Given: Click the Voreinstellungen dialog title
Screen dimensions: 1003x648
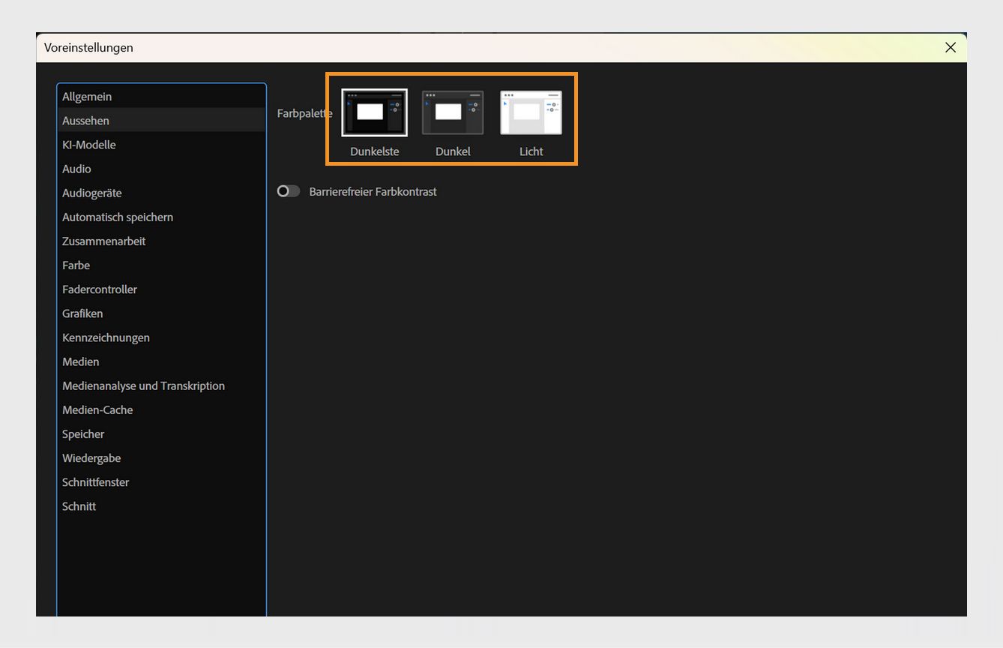Looking at the screenshot, I should (x=88, y=47).
